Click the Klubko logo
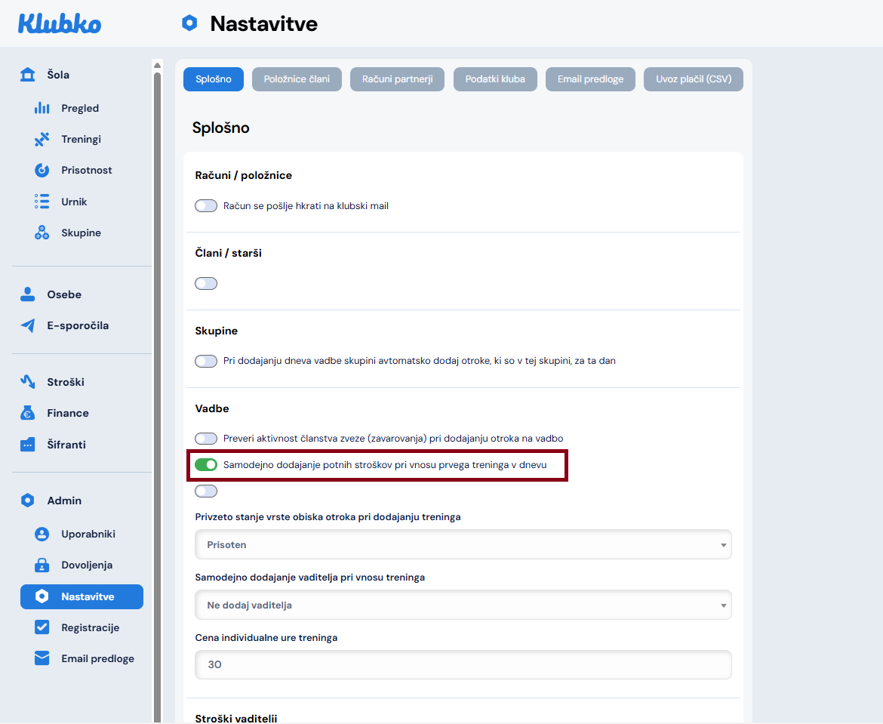883x724 pixels. 60,23
